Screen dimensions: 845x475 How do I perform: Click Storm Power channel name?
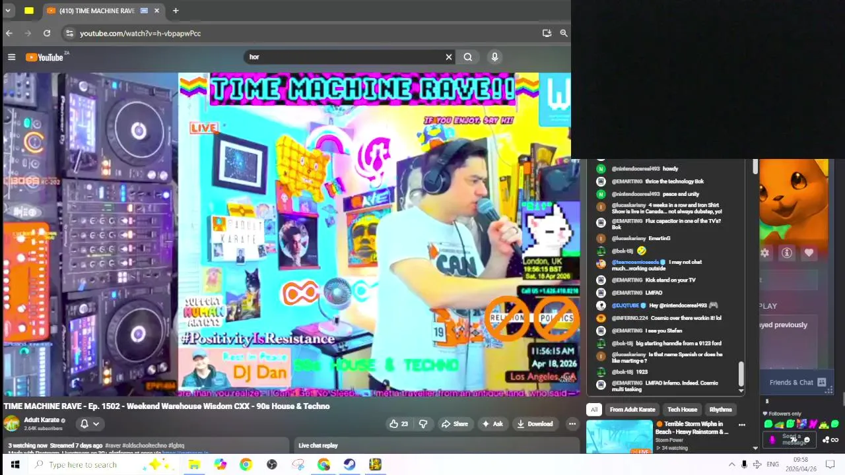(x=669, y=440)
